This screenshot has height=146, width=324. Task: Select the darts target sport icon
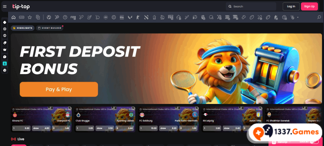(x=106, y=17)
